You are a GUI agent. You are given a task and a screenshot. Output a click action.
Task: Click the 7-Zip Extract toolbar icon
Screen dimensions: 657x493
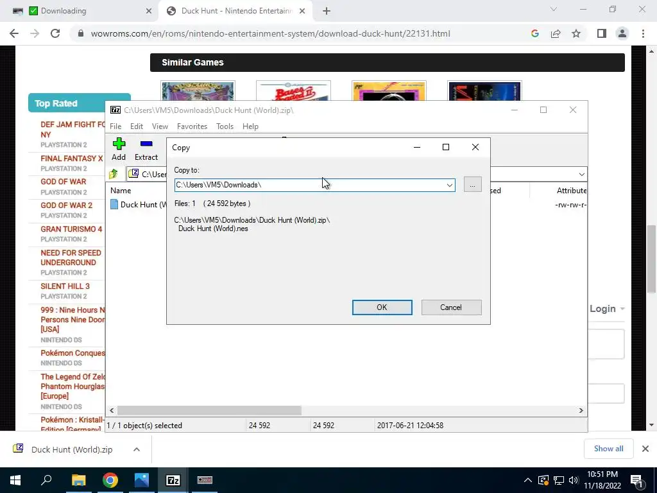pyautogui.click(x=146, y=149)
